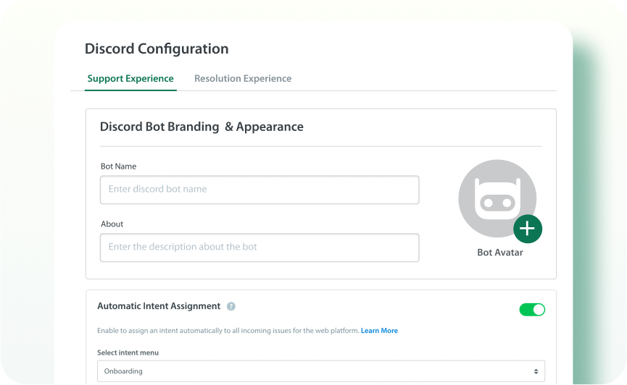Click the Bot Name field label

coord(118,166)
